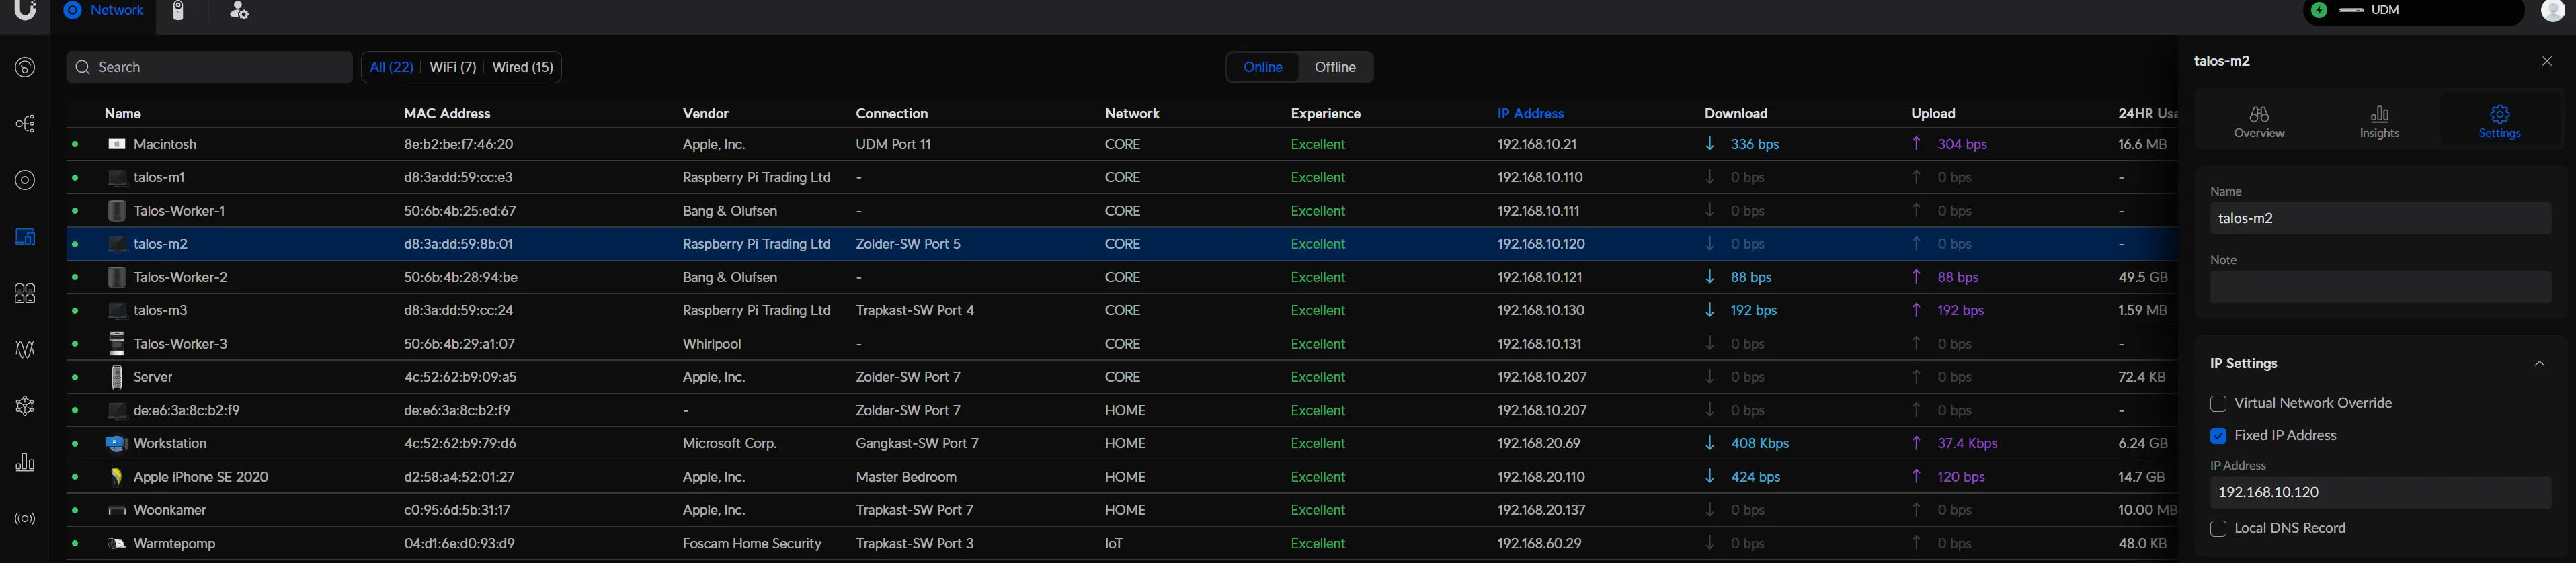The width and height of the screenshot is (2576, 563).
Task: Filter the list to WiFi (7) clients
Action: [x=452, y=67]
